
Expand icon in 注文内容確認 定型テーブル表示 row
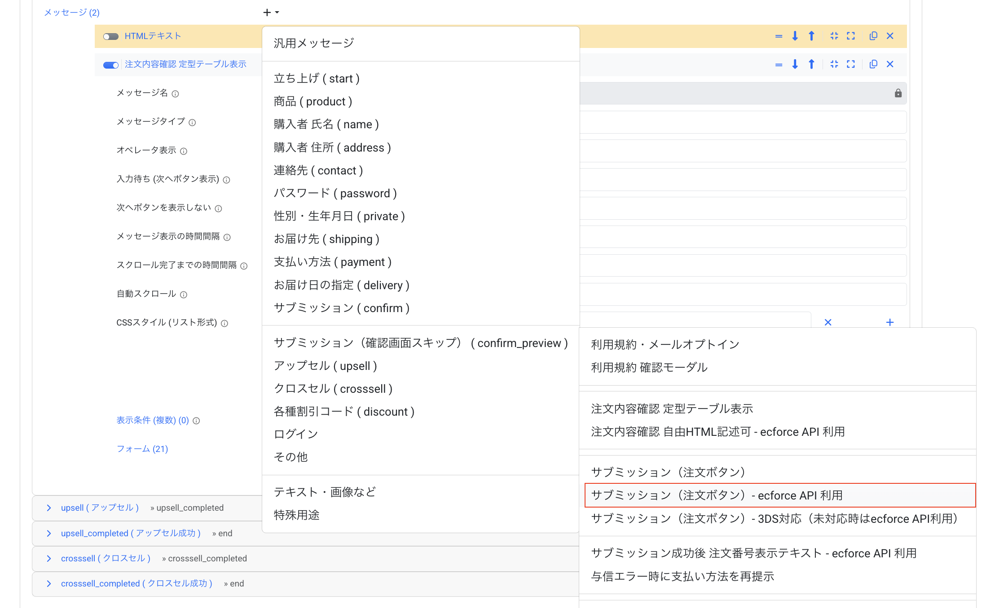(851, 64)
